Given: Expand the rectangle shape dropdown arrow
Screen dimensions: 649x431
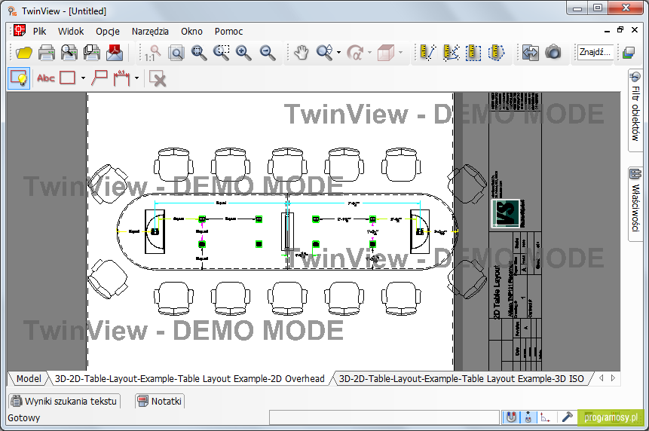Looking at the screenshot, I should [x=83, y=78].
